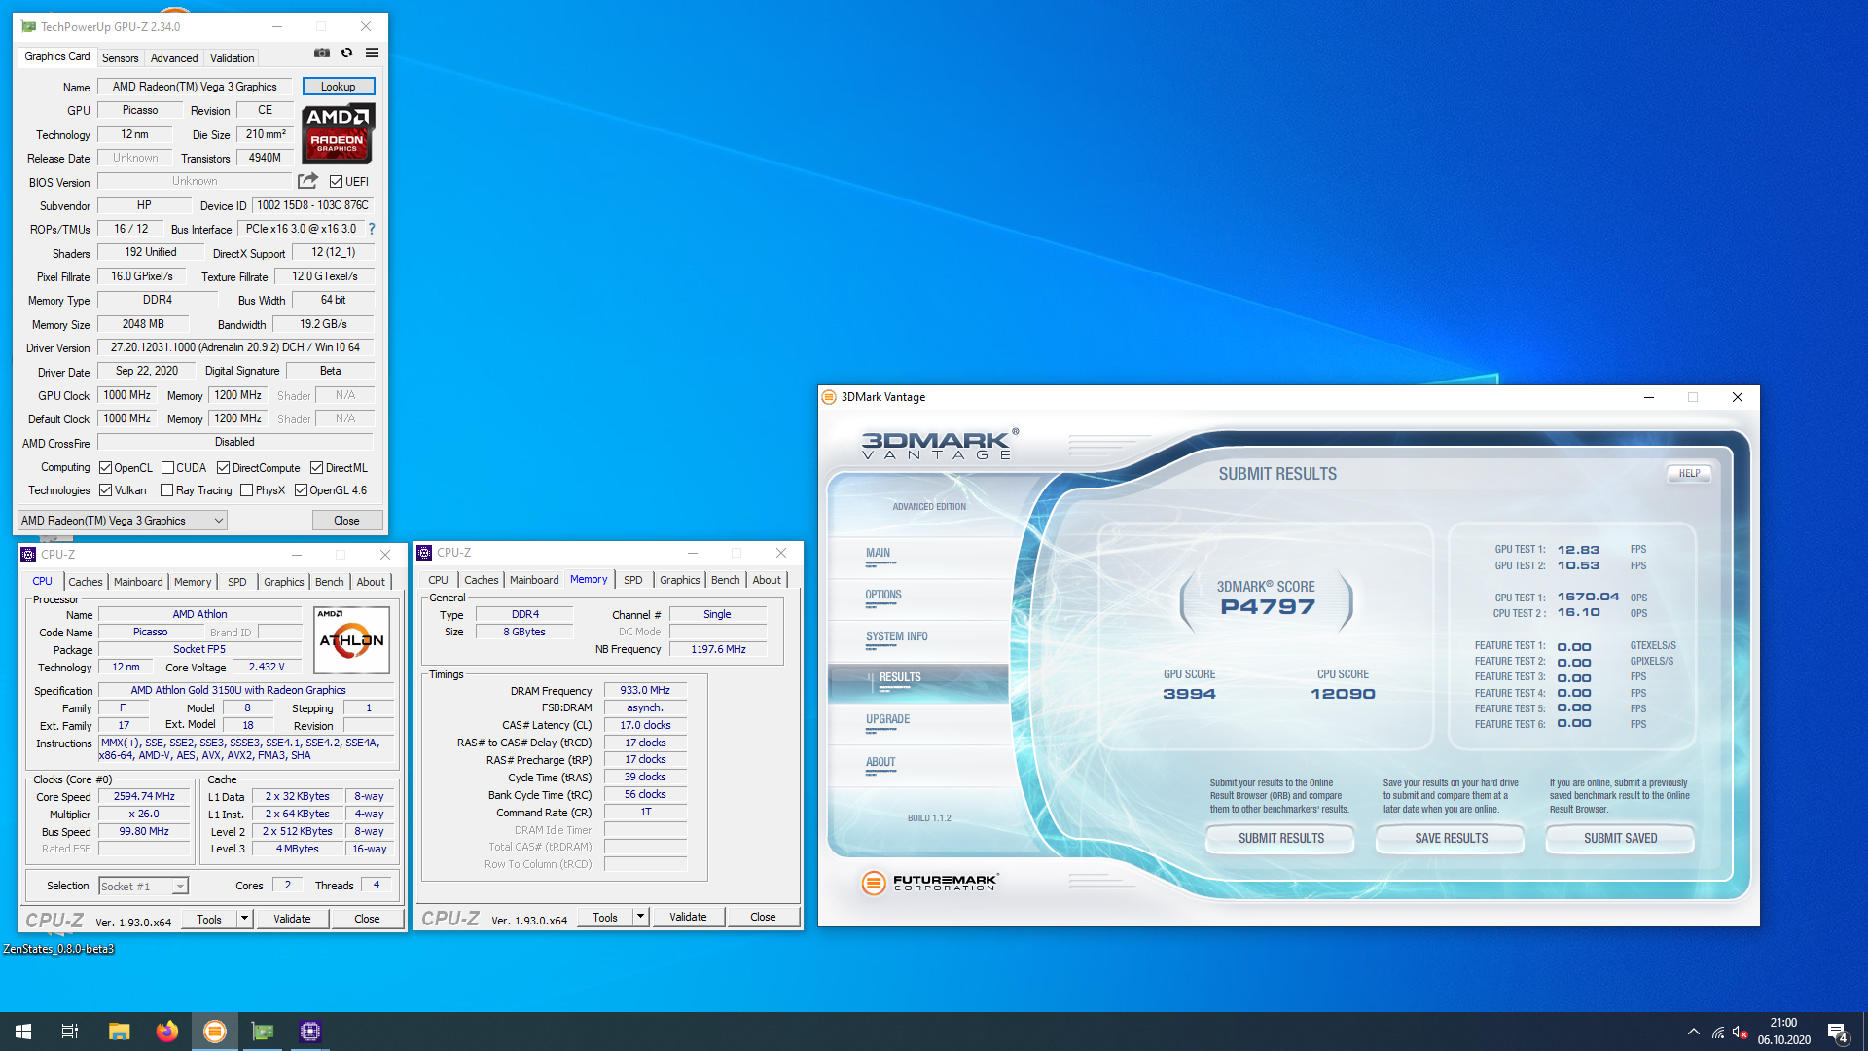Switch to the Sensors tab in GPU-Z
Image resolution: width=1868 pixels, height=1051 pixels.
tap(121, 58)
